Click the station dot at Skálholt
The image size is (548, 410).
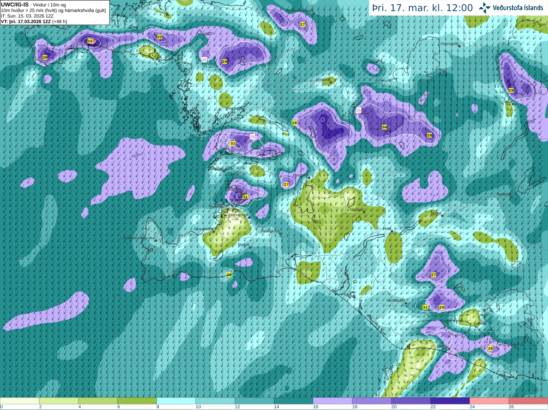pyautogui.click(x=365, y=212)
